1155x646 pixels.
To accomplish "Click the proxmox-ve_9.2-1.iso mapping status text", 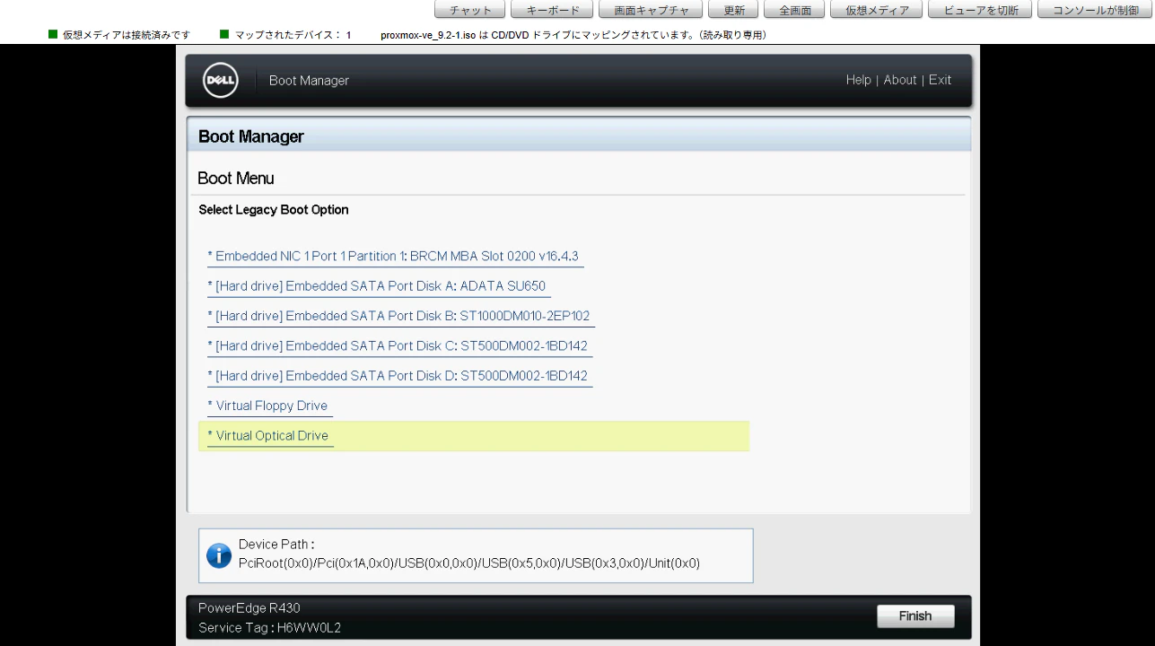I will click(x=573, y=35).
